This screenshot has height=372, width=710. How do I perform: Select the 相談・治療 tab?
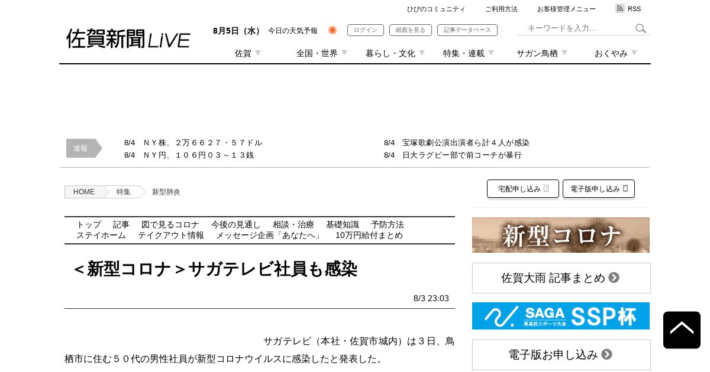pyautogui.click(x=293, y=225)
